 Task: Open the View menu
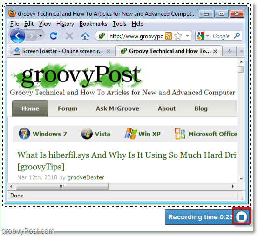[45, 24]
